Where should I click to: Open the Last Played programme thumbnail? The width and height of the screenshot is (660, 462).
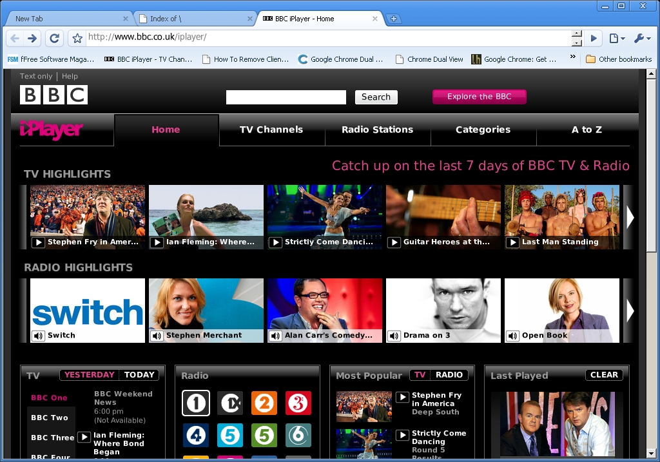pos(556,424)
